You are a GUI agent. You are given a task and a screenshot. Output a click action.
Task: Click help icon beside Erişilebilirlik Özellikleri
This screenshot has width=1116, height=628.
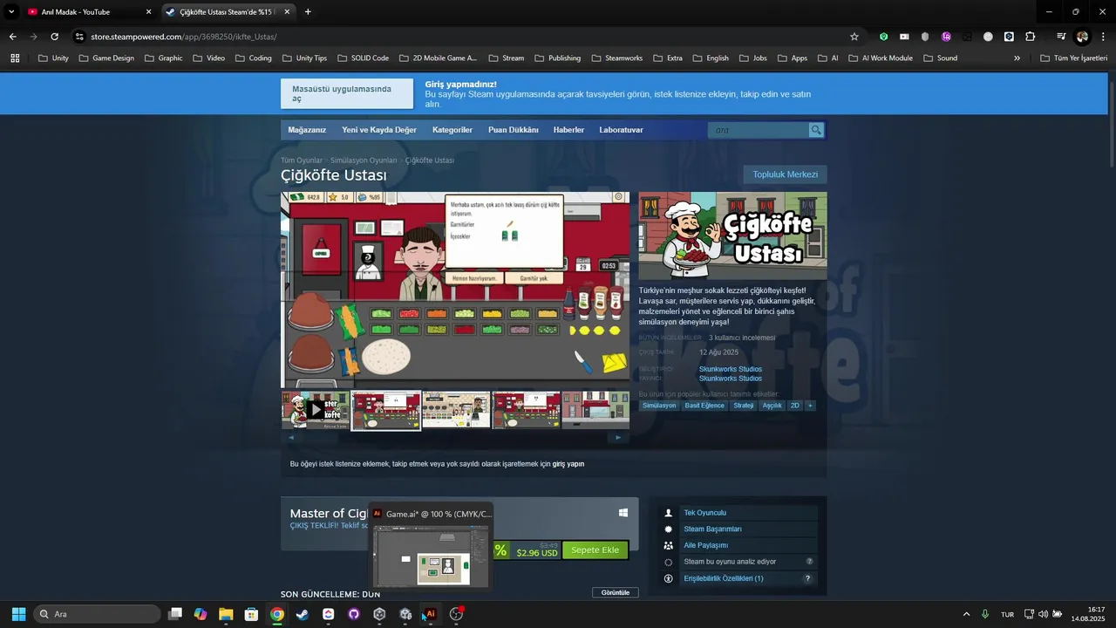808,578
